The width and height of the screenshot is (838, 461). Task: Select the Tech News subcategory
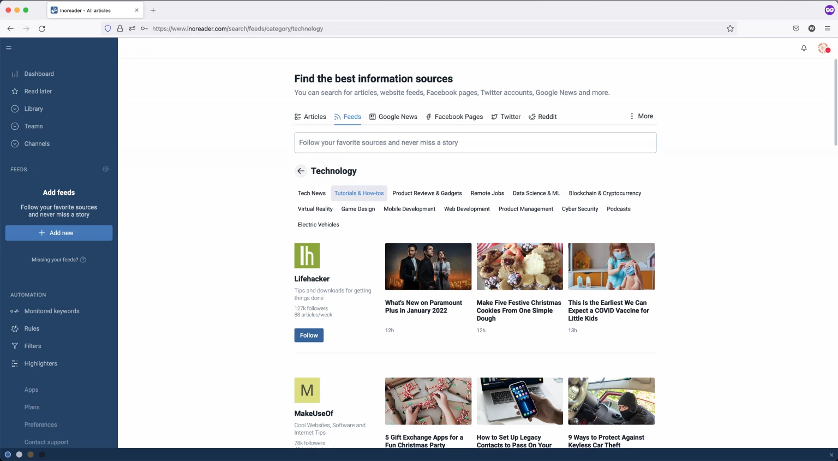[x=312, y=193]
